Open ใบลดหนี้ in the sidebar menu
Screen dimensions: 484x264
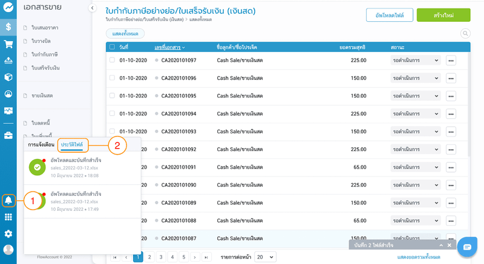pyautogui.click(x=41, y=123)
